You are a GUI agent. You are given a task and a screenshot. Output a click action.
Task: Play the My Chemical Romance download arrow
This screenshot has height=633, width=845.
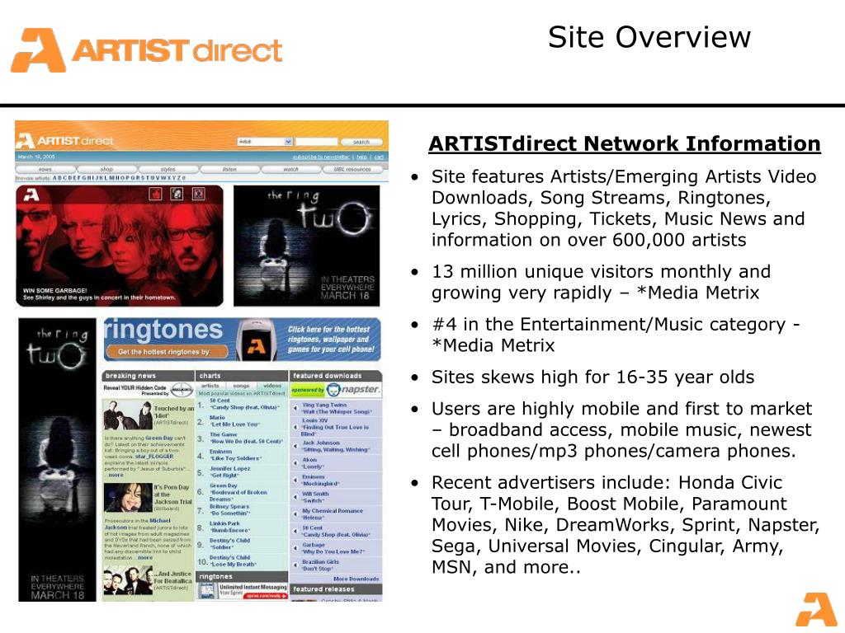tap(295, 514)
